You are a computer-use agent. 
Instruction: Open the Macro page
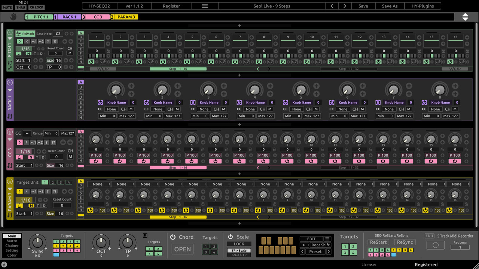click(12, 241)
